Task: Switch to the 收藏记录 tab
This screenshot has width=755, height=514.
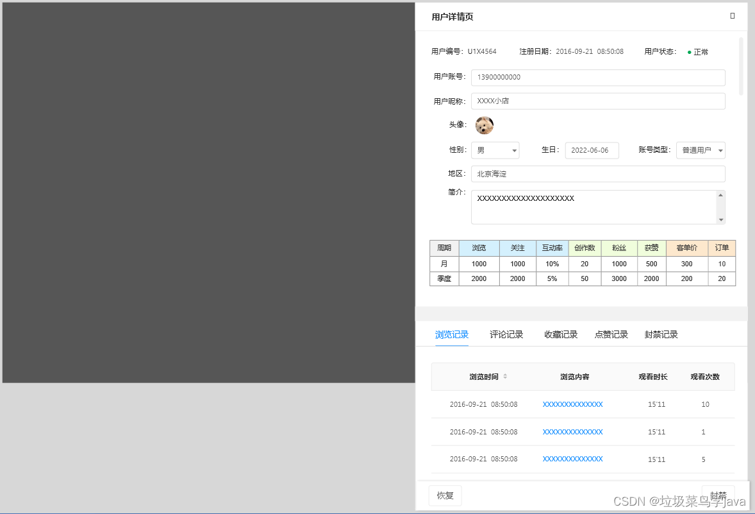Action: 561,334
